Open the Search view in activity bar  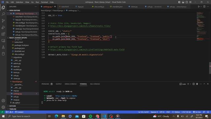[3, 14]
